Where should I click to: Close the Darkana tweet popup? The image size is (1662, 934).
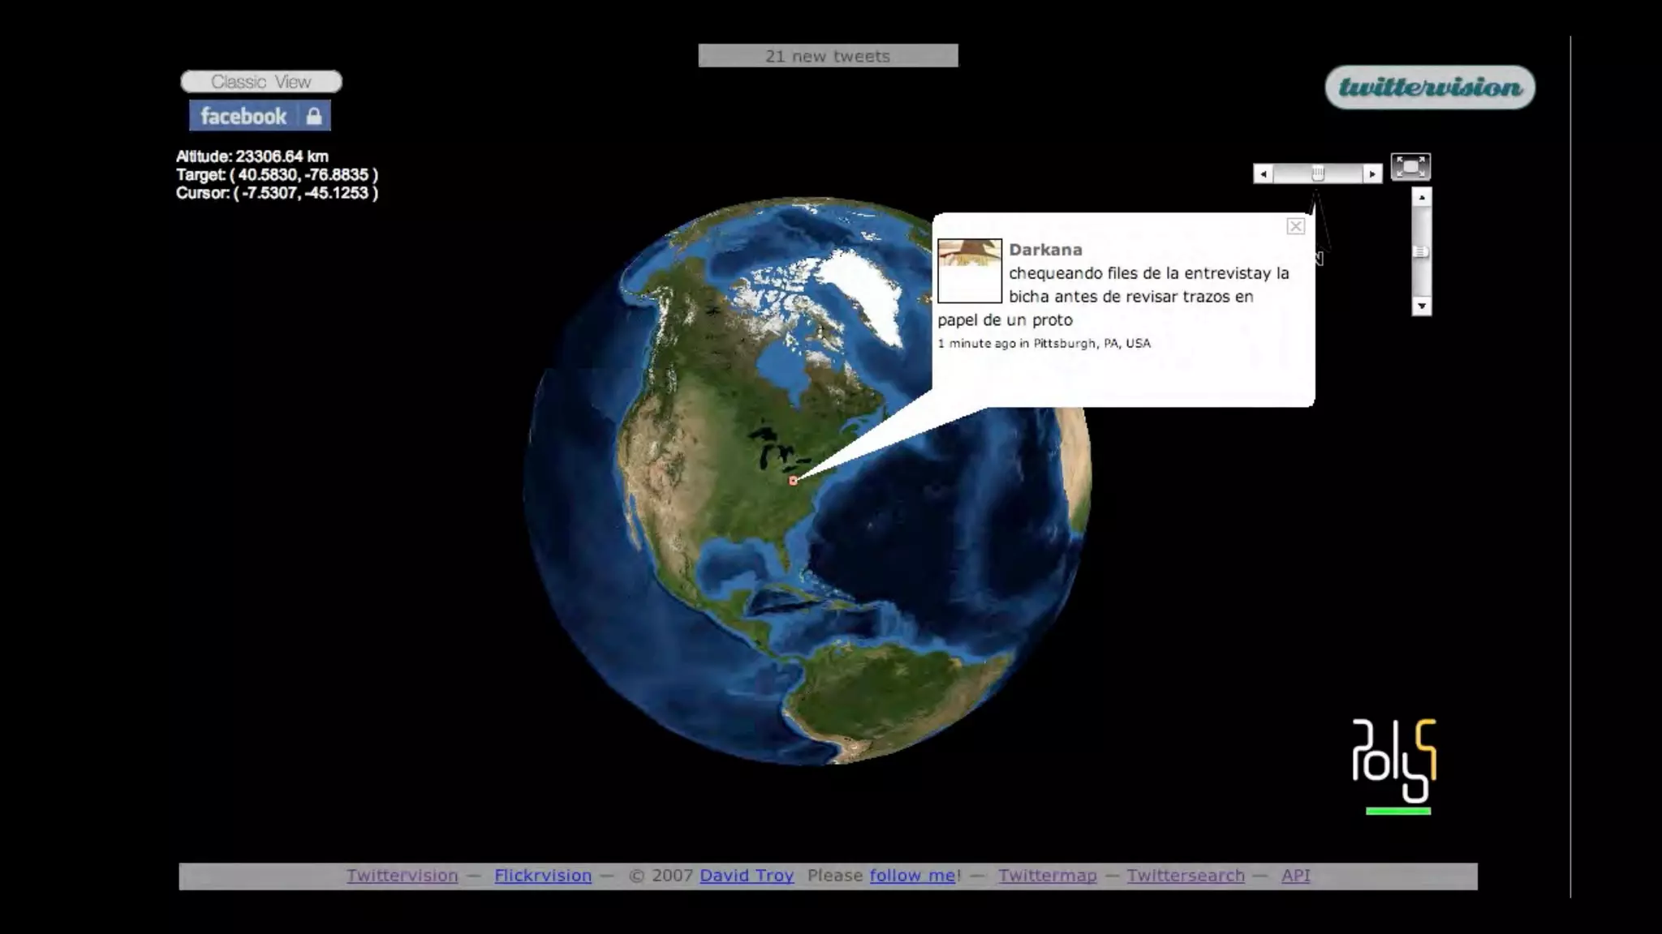point(1295,226)
